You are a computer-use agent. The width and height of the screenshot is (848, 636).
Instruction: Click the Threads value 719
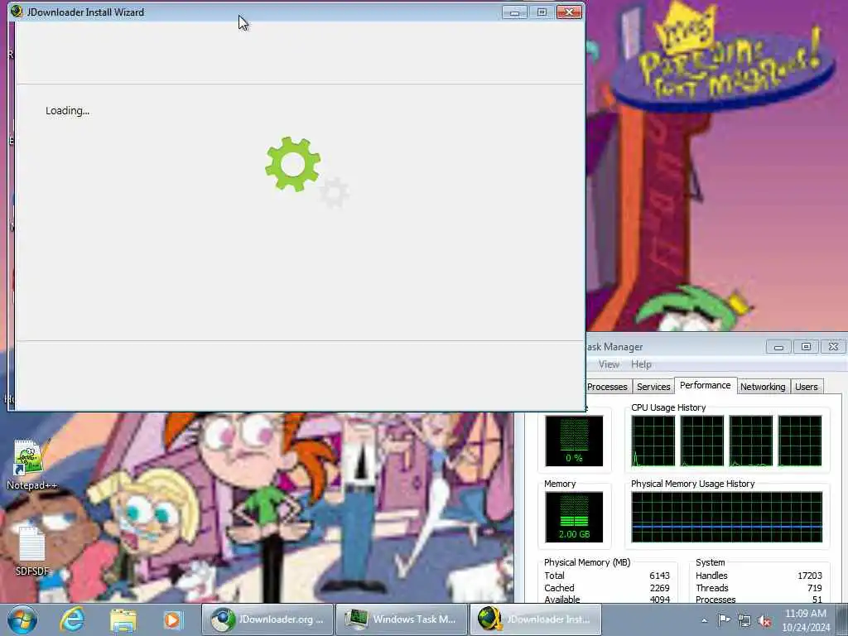[x=815, y=588]
